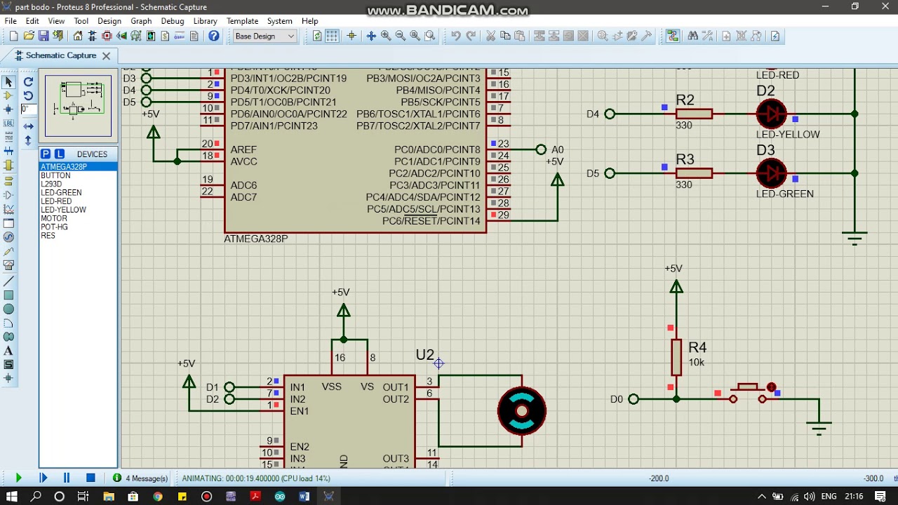
Task: Toggle the false origin crosshair icon
Action: pyautogui.click(x=351, y=36)
